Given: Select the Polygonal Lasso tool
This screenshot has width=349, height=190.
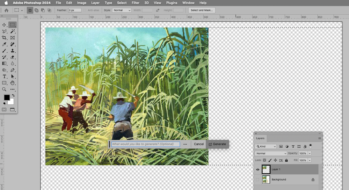Looking at the screenshot, I should tap(4, 31).
